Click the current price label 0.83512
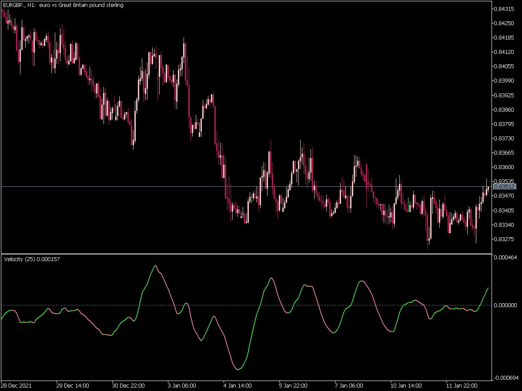The image size is (522, 391). tap(505, 186)
